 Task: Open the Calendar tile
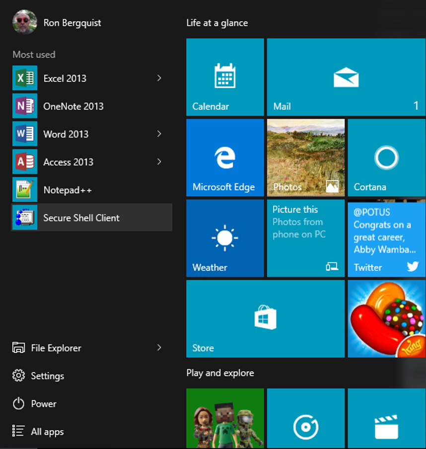(225, 77)
